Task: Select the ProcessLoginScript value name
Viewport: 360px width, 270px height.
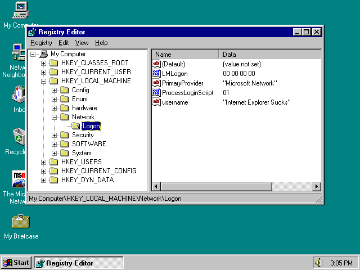Action: click(x=188, y=93)
